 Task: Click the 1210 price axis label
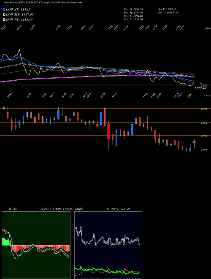[x=204, y=123]
